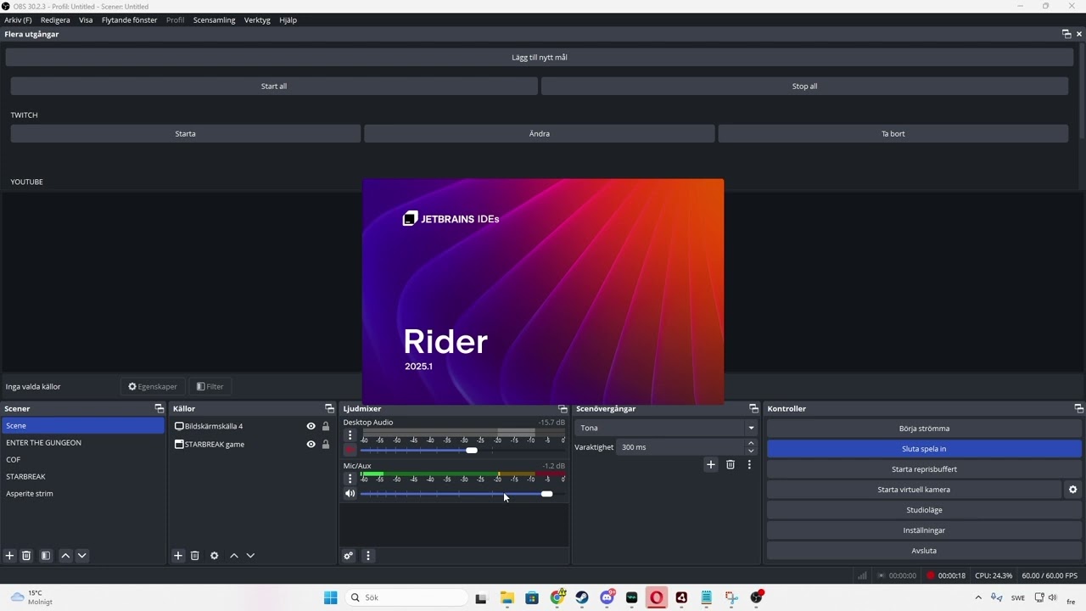Open the Arkiv menu
The width and height of the screenshot is (1086, 611).
pyautogui.click(x=18, y=20)
